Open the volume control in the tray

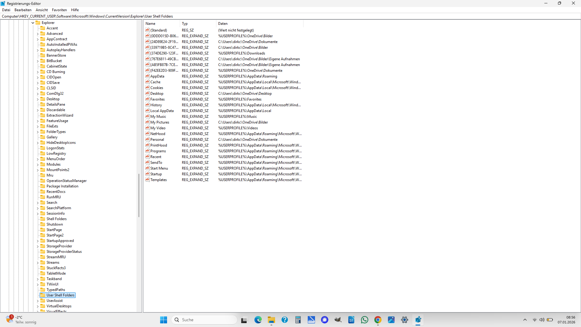pyautogui.click(x=542, y=320)
